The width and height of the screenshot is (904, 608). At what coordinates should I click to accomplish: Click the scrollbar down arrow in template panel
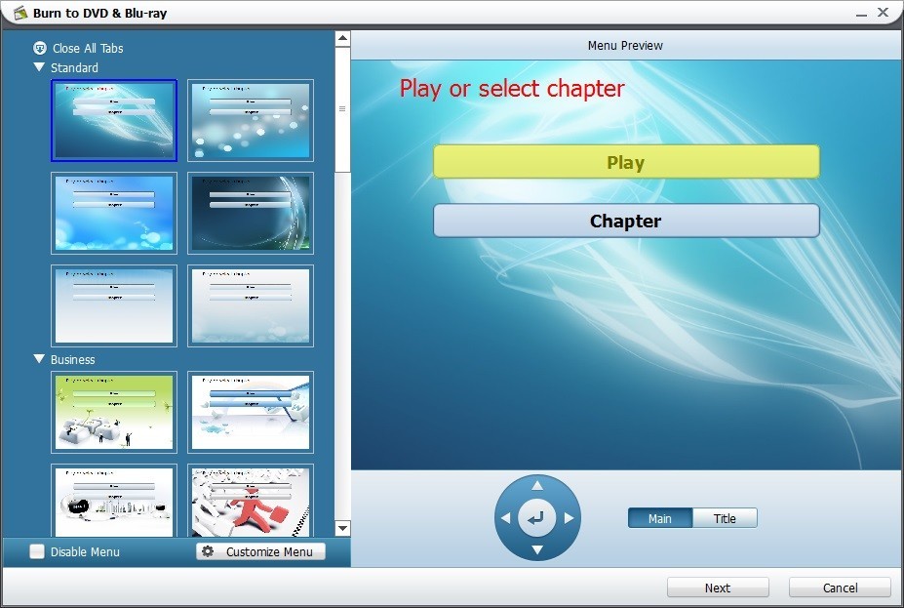(342, 528)
